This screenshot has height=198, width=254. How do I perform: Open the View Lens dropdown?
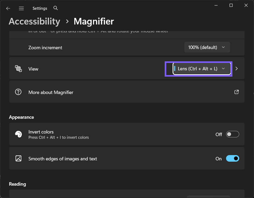202,69
